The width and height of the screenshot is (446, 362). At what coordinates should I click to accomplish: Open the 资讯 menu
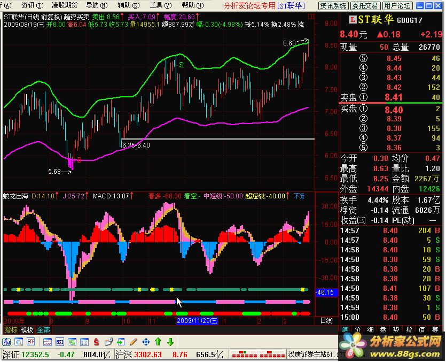33,5
